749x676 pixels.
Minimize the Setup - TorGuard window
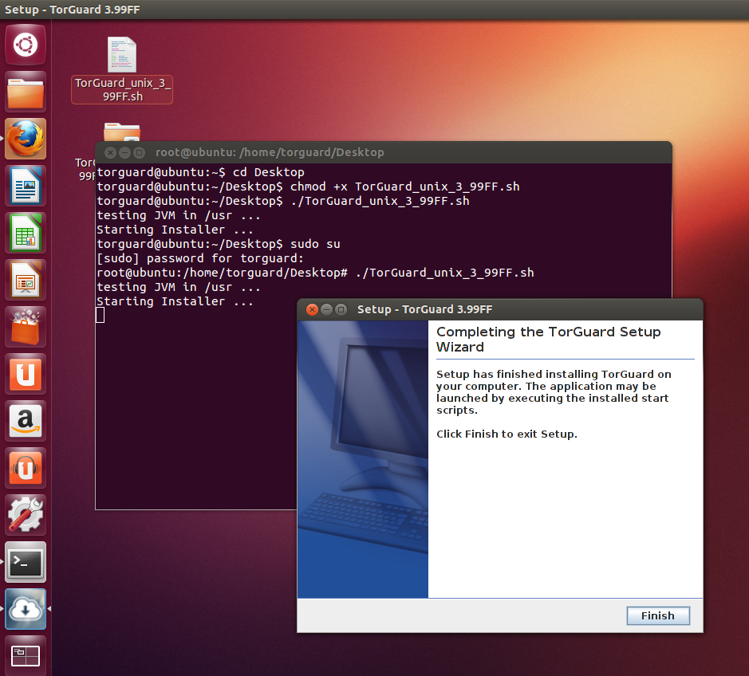[x=326, y=309]
